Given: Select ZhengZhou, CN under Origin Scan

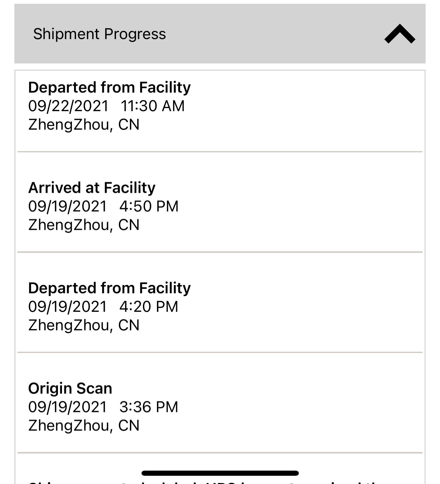Looking at the screenshot, I should [x=84, y=425].
